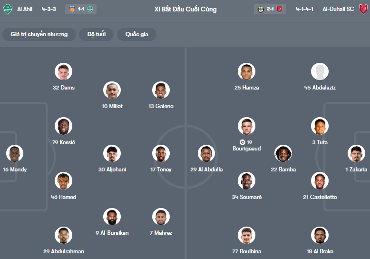The image size is (370, 259).
Task: Click the captain badge beside Bourigeaud
Action: (243, 142)
